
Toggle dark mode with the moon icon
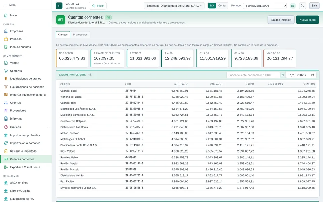click(x=302, y=6)
